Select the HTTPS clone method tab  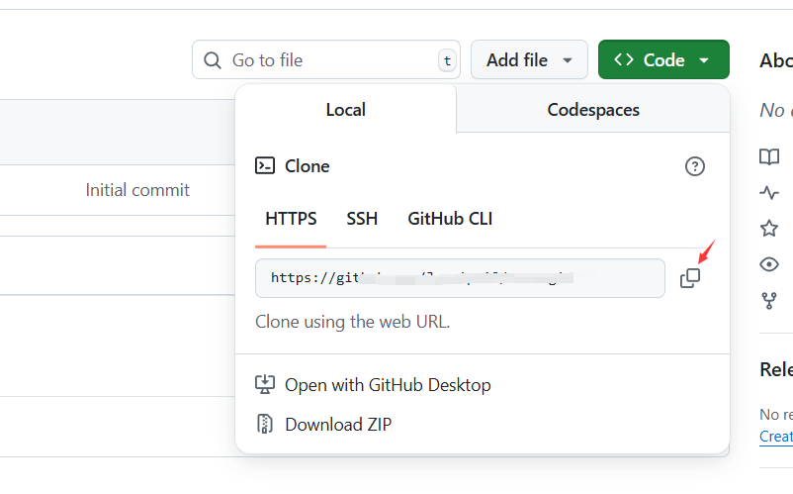click(x=291, y=219)
